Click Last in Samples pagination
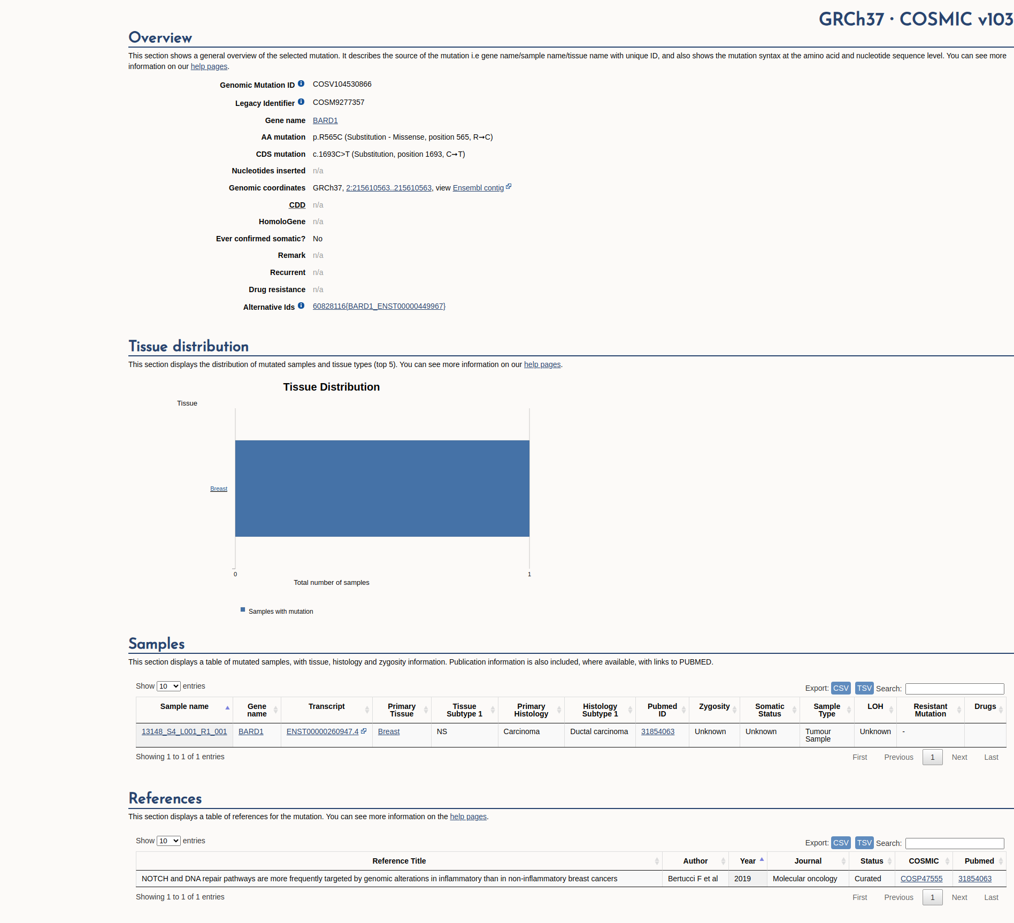The height and width of the screenshot is (923, 1014). click(x=991, y=757)
